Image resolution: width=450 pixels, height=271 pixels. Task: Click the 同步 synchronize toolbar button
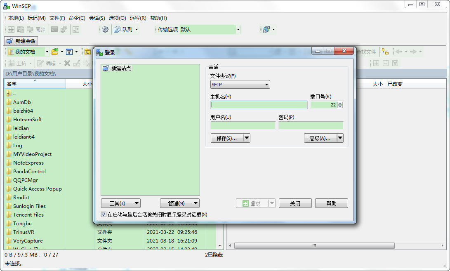36,29
